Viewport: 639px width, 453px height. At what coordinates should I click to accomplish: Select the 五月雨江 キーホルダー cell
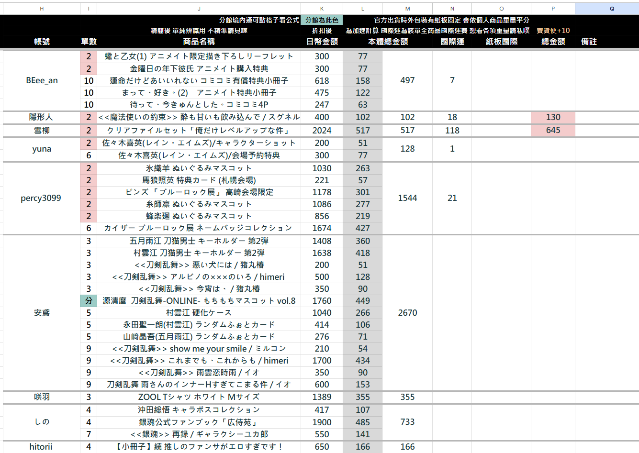coord(199,241)
